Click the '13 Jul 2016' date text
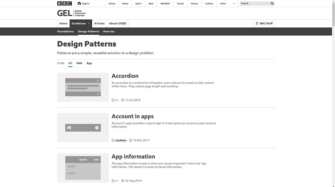Screen dimensions: 335x187 133,100
